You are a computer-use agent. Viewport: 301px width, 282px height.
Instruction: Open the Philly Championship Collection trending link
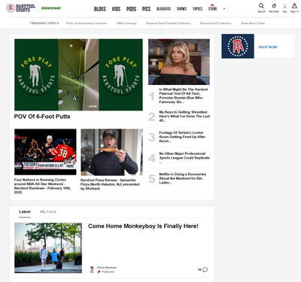[x=87, y=23]
